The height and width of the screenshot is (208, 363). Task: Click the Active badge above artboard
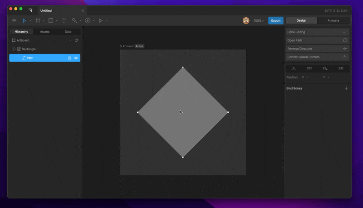139,46
